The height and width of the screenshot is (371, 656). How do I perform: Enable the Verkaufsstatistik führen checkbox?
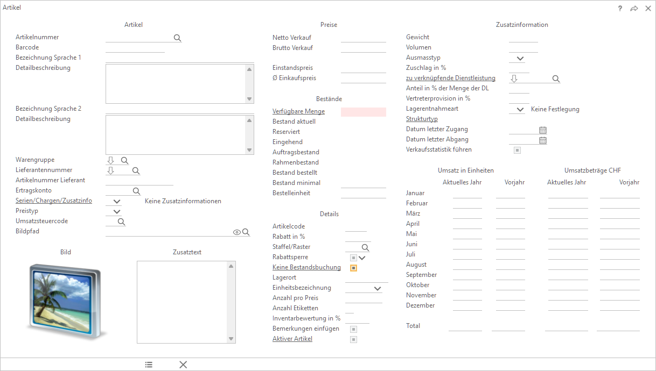coord(517,150)
